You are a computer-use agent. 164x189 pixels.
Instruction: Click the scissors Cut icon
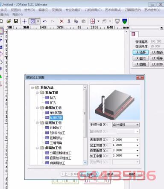point(69,21)
